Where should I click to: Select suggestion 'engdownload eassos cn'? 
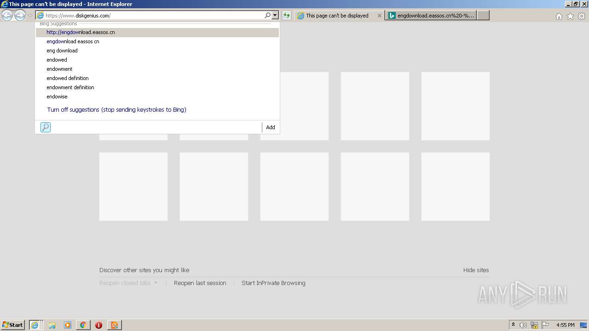157,41
